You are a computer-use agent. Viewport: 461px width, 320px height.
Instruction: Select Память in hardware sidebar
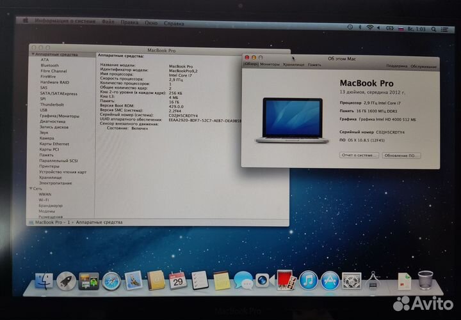pyautogui.click(x=47, y=155)
